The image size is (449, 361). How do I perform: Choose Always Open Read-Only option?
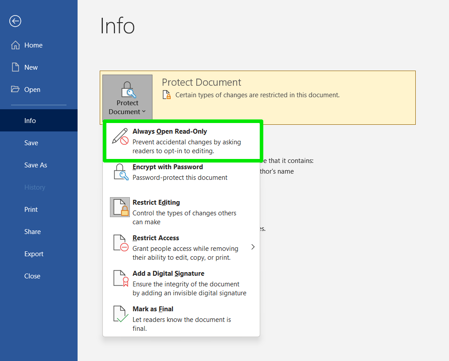(x=183, y=141)
